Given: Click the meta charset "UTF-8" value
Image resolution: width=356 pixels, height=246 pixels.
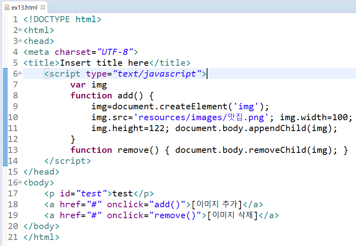Looking at the screenshot, I should pos(115,52).
